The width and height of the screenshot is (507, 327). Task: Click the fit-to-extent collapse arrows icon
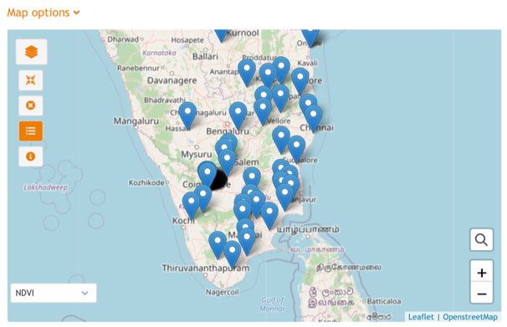(x=31, y=80)
